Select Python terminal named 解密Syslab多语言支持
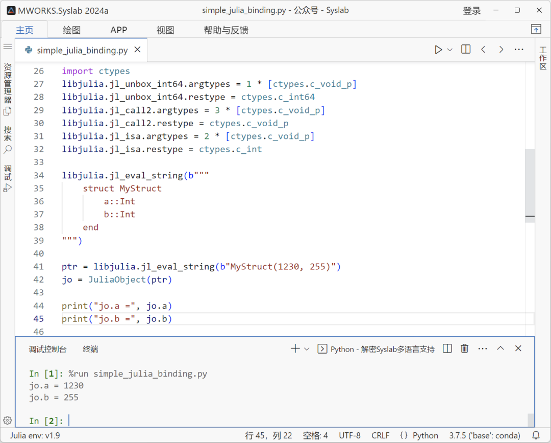The height and width of the screenshot is (443, 551). [x=376, y=349]
